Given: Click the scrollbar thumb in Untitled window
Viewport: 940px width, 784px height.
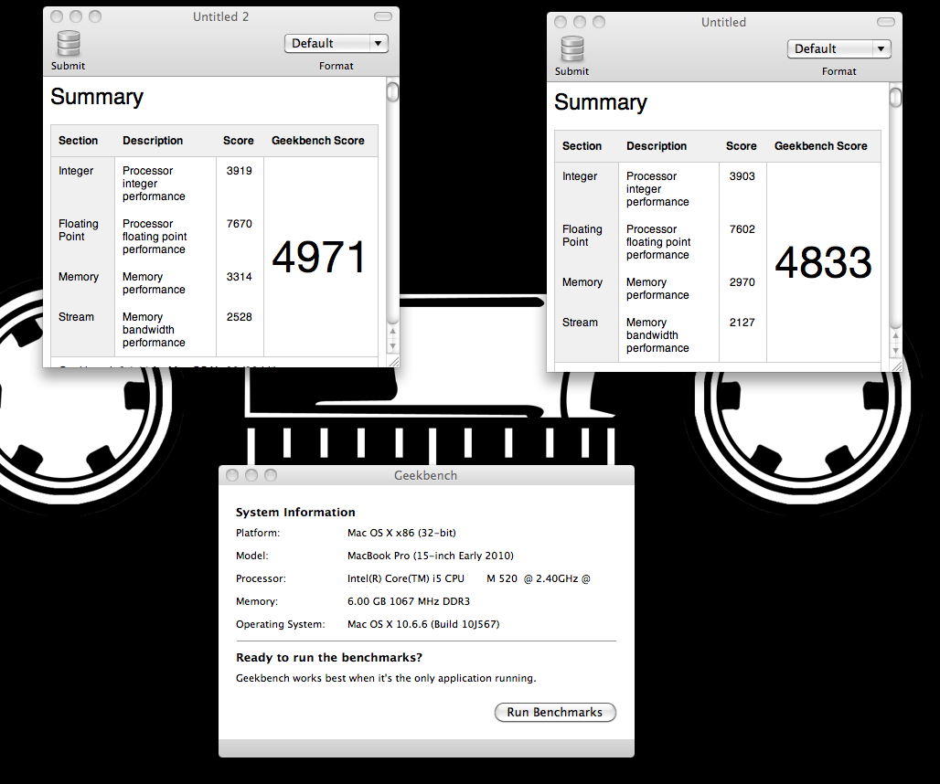Looking at the screenshot, I should (x=895, y=97).
